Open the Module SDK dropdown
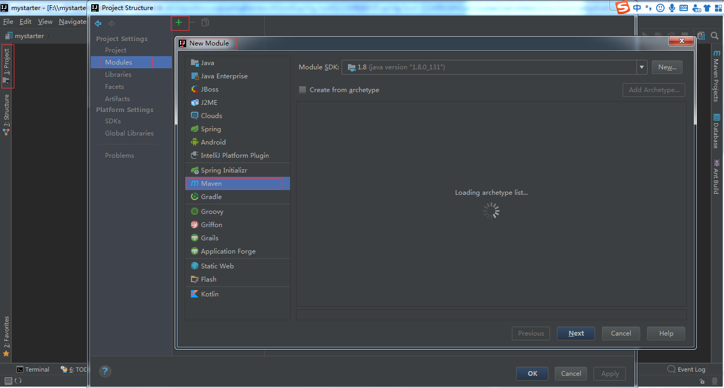Image resolution: width=724 pixels, height=388 pixels. click(642, 67)
